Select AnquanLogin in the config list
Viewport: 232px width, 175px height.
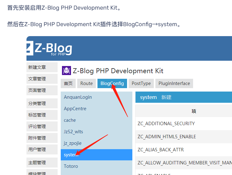point(97,97)
